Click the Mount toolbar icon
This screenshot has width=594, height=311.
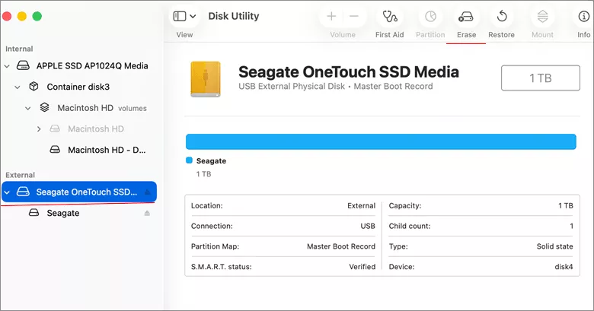click(542, 16)
